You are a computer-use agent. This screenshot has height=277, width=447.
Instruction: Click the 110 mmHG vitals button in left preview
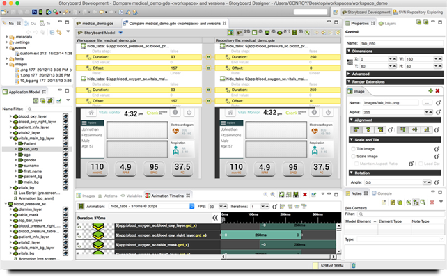[97, 168]
